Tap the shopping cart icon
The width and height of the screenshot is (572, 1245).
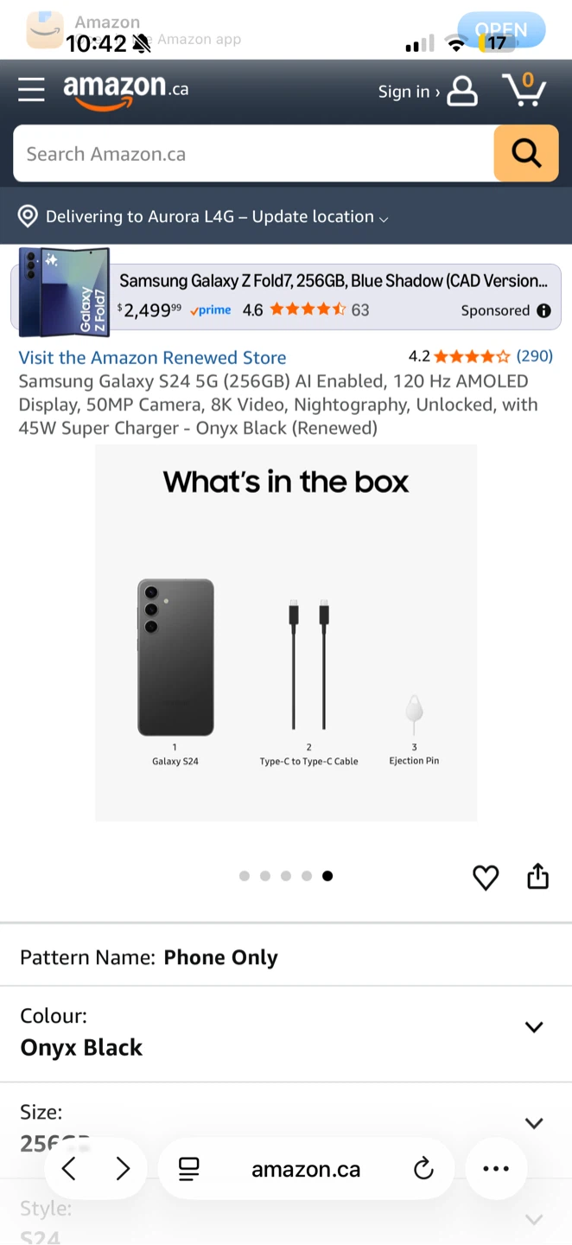pos(524,89)
